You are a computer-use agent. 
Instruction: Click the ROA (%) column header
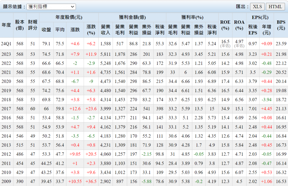pyautogui.click(x=239, y=25)
